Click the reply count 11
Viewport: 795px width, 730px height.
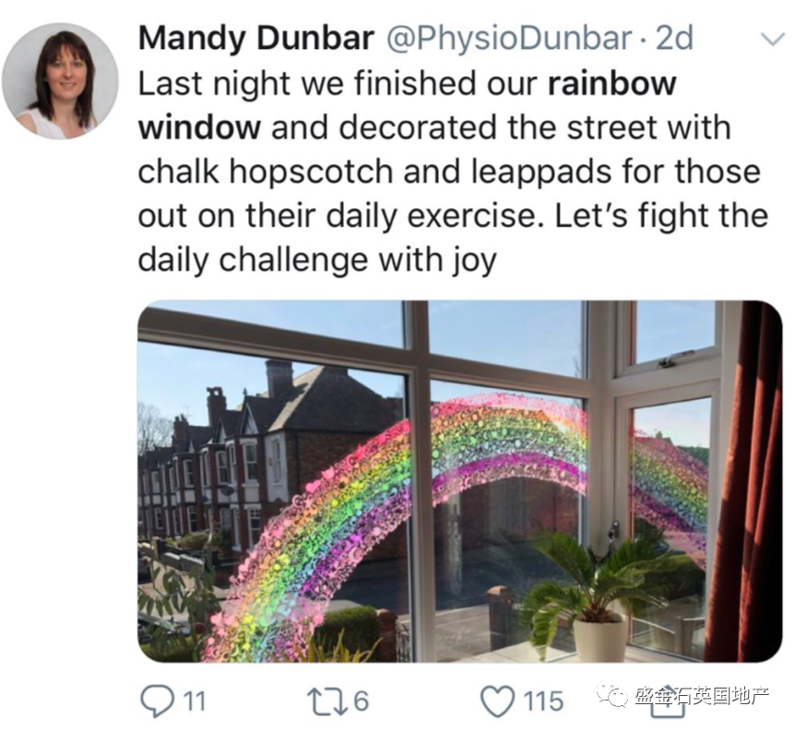pos(194,701)
